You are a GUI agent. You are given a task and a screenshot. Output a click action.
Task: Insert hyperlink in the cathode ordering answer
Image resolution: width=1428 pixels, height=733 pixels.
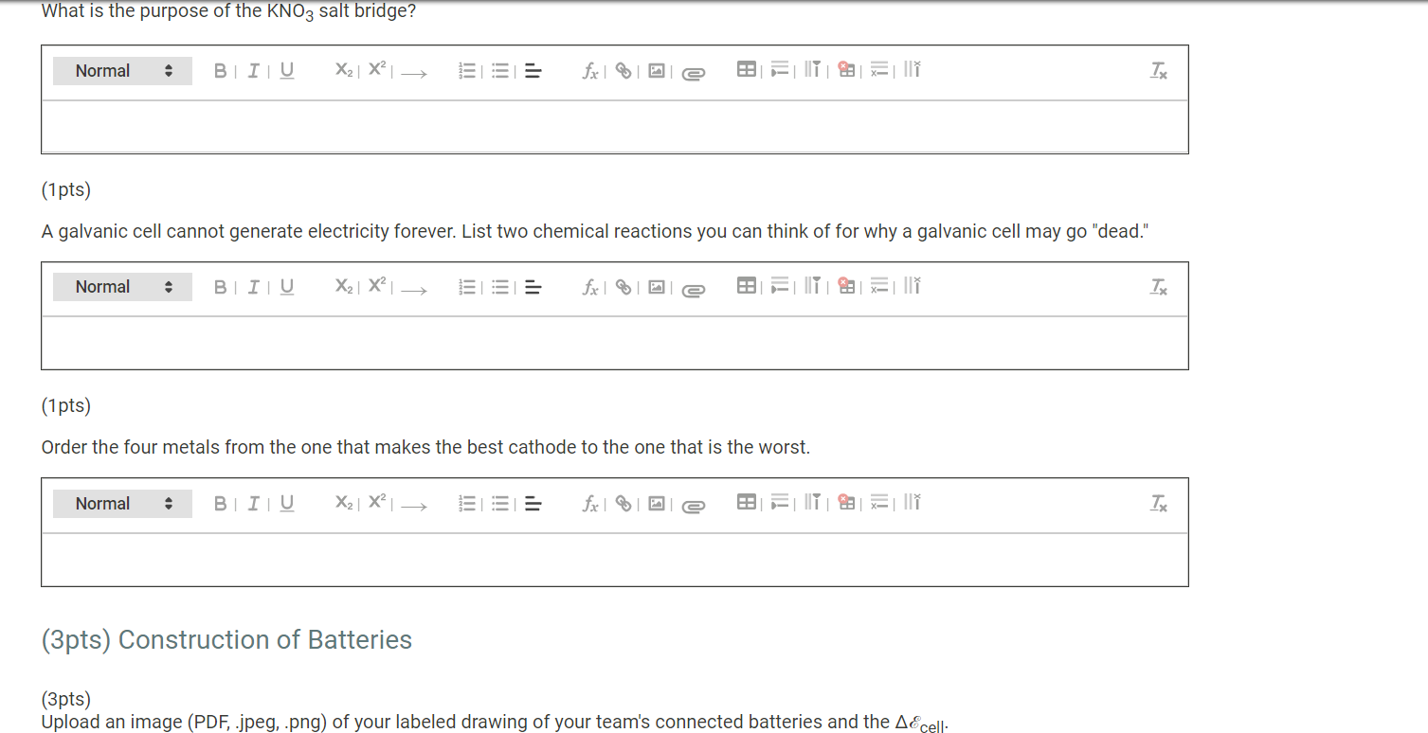click(624, 504)
